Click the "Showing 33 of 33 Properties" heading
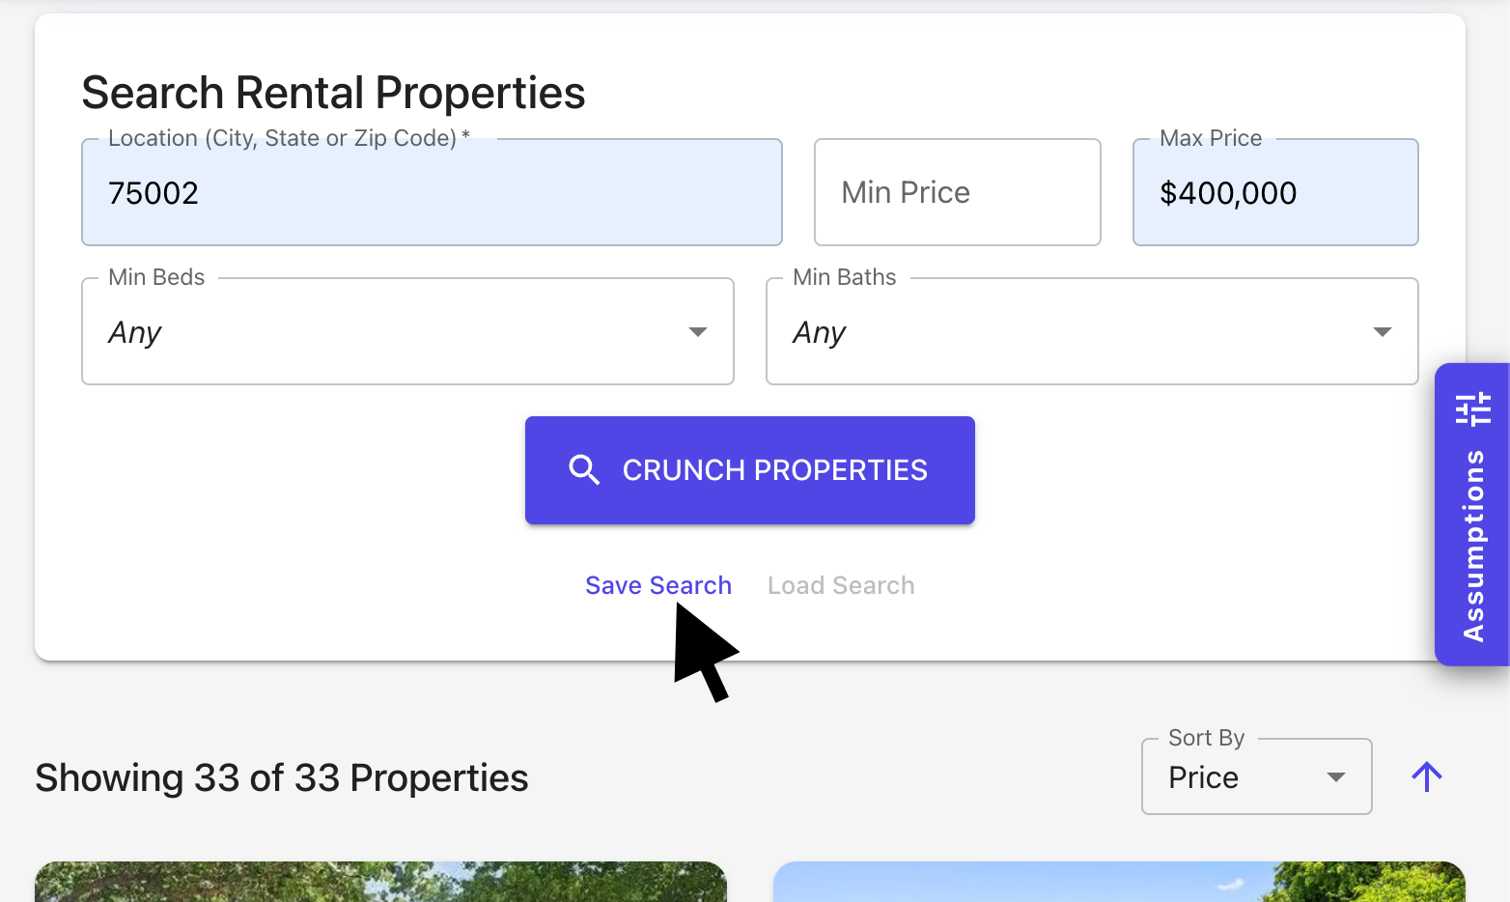The height and width of the screenshot is (902, 1510). click(282, 778)
